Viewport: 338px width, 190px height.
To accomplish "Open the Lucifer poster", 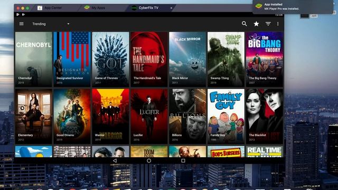I will point(149,116).
